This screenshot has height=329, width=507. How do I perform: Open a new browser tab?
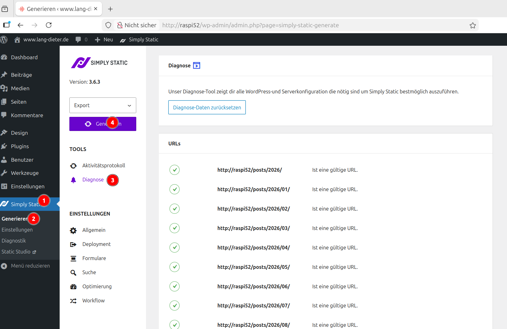[110, 9]
